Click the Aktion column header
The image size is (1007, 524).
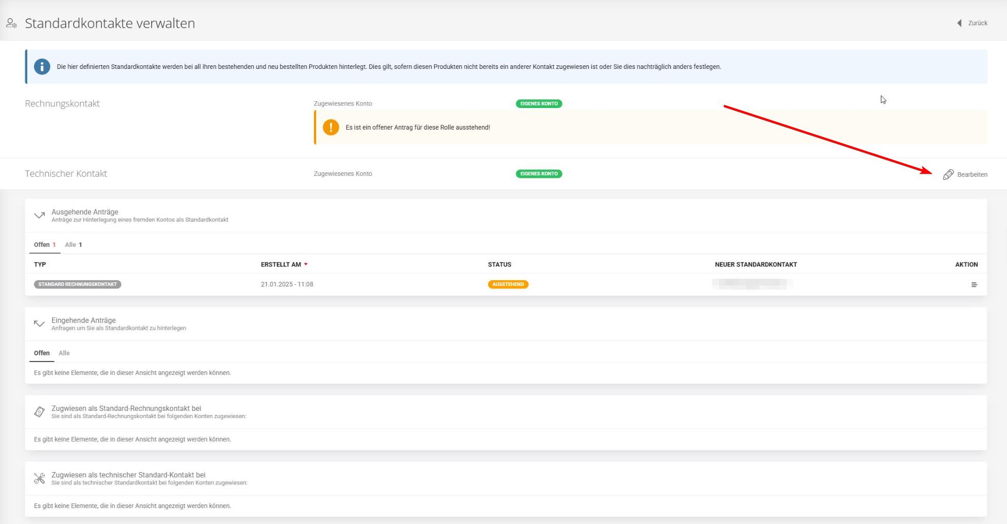point(966,265)
